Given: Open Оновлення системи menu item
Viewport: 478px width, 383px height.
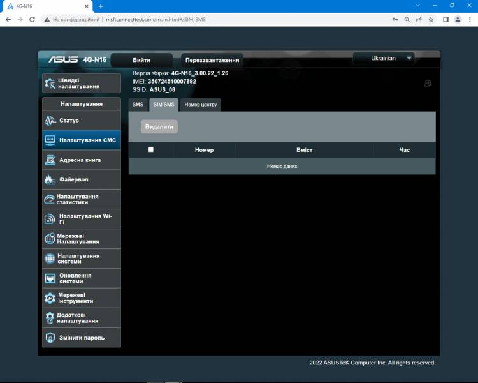Looking at the screenshot, I should coord(82,278).
